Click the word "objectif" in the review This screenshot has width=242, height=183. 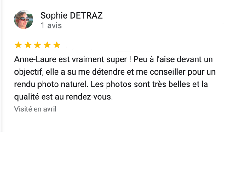[x=28, y=72]
